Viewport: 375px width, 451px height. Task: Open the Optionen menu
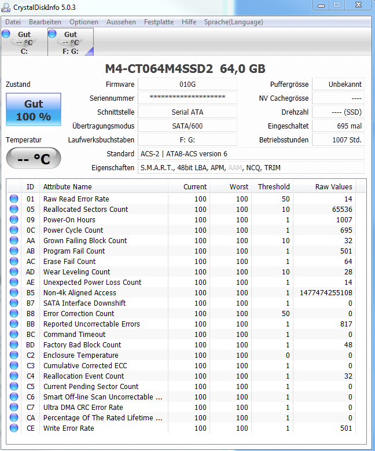point(84,22)
